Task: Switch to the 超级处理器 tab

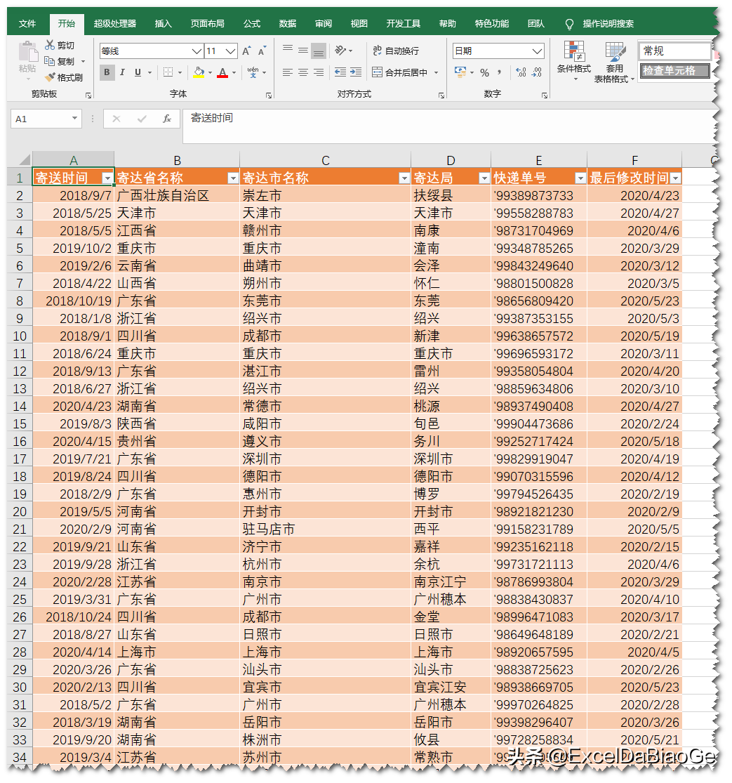Action: tap(115, 23)
